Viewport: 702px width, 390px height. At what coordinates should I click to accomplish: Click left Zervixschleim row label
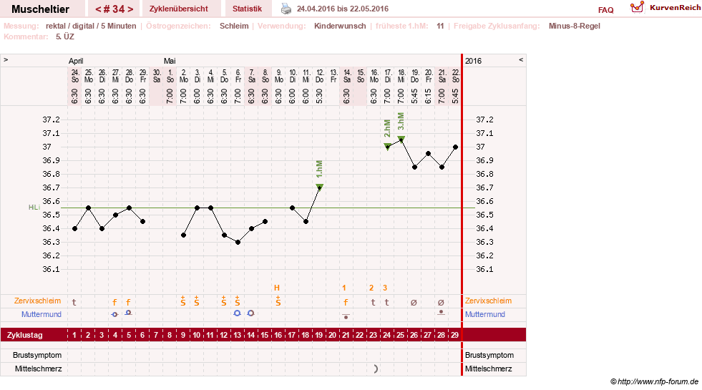point(38,301)
